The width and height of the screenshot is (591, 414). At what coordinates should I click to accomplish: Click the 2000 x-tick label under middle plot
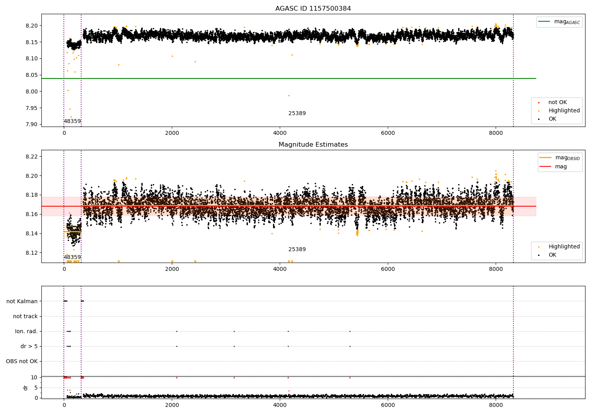[172, 269]
